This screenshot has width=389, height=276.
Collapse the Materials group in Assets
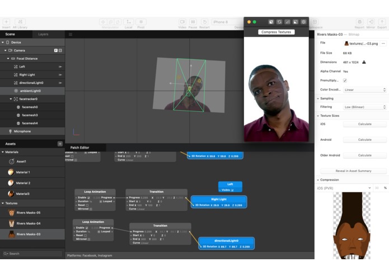click(x=3, y=152)
